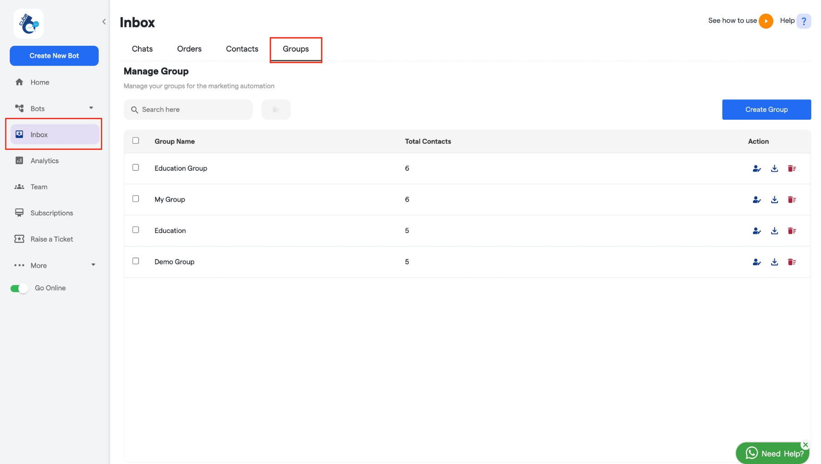Viewport: 821px width, 464px height.
Task: Edit contacts of Education Group
Action: [757, 168]
